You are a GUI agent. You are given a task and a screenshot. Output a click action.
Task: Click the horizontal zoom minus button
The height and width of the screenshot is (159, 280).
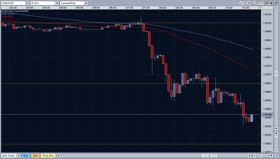254,156
